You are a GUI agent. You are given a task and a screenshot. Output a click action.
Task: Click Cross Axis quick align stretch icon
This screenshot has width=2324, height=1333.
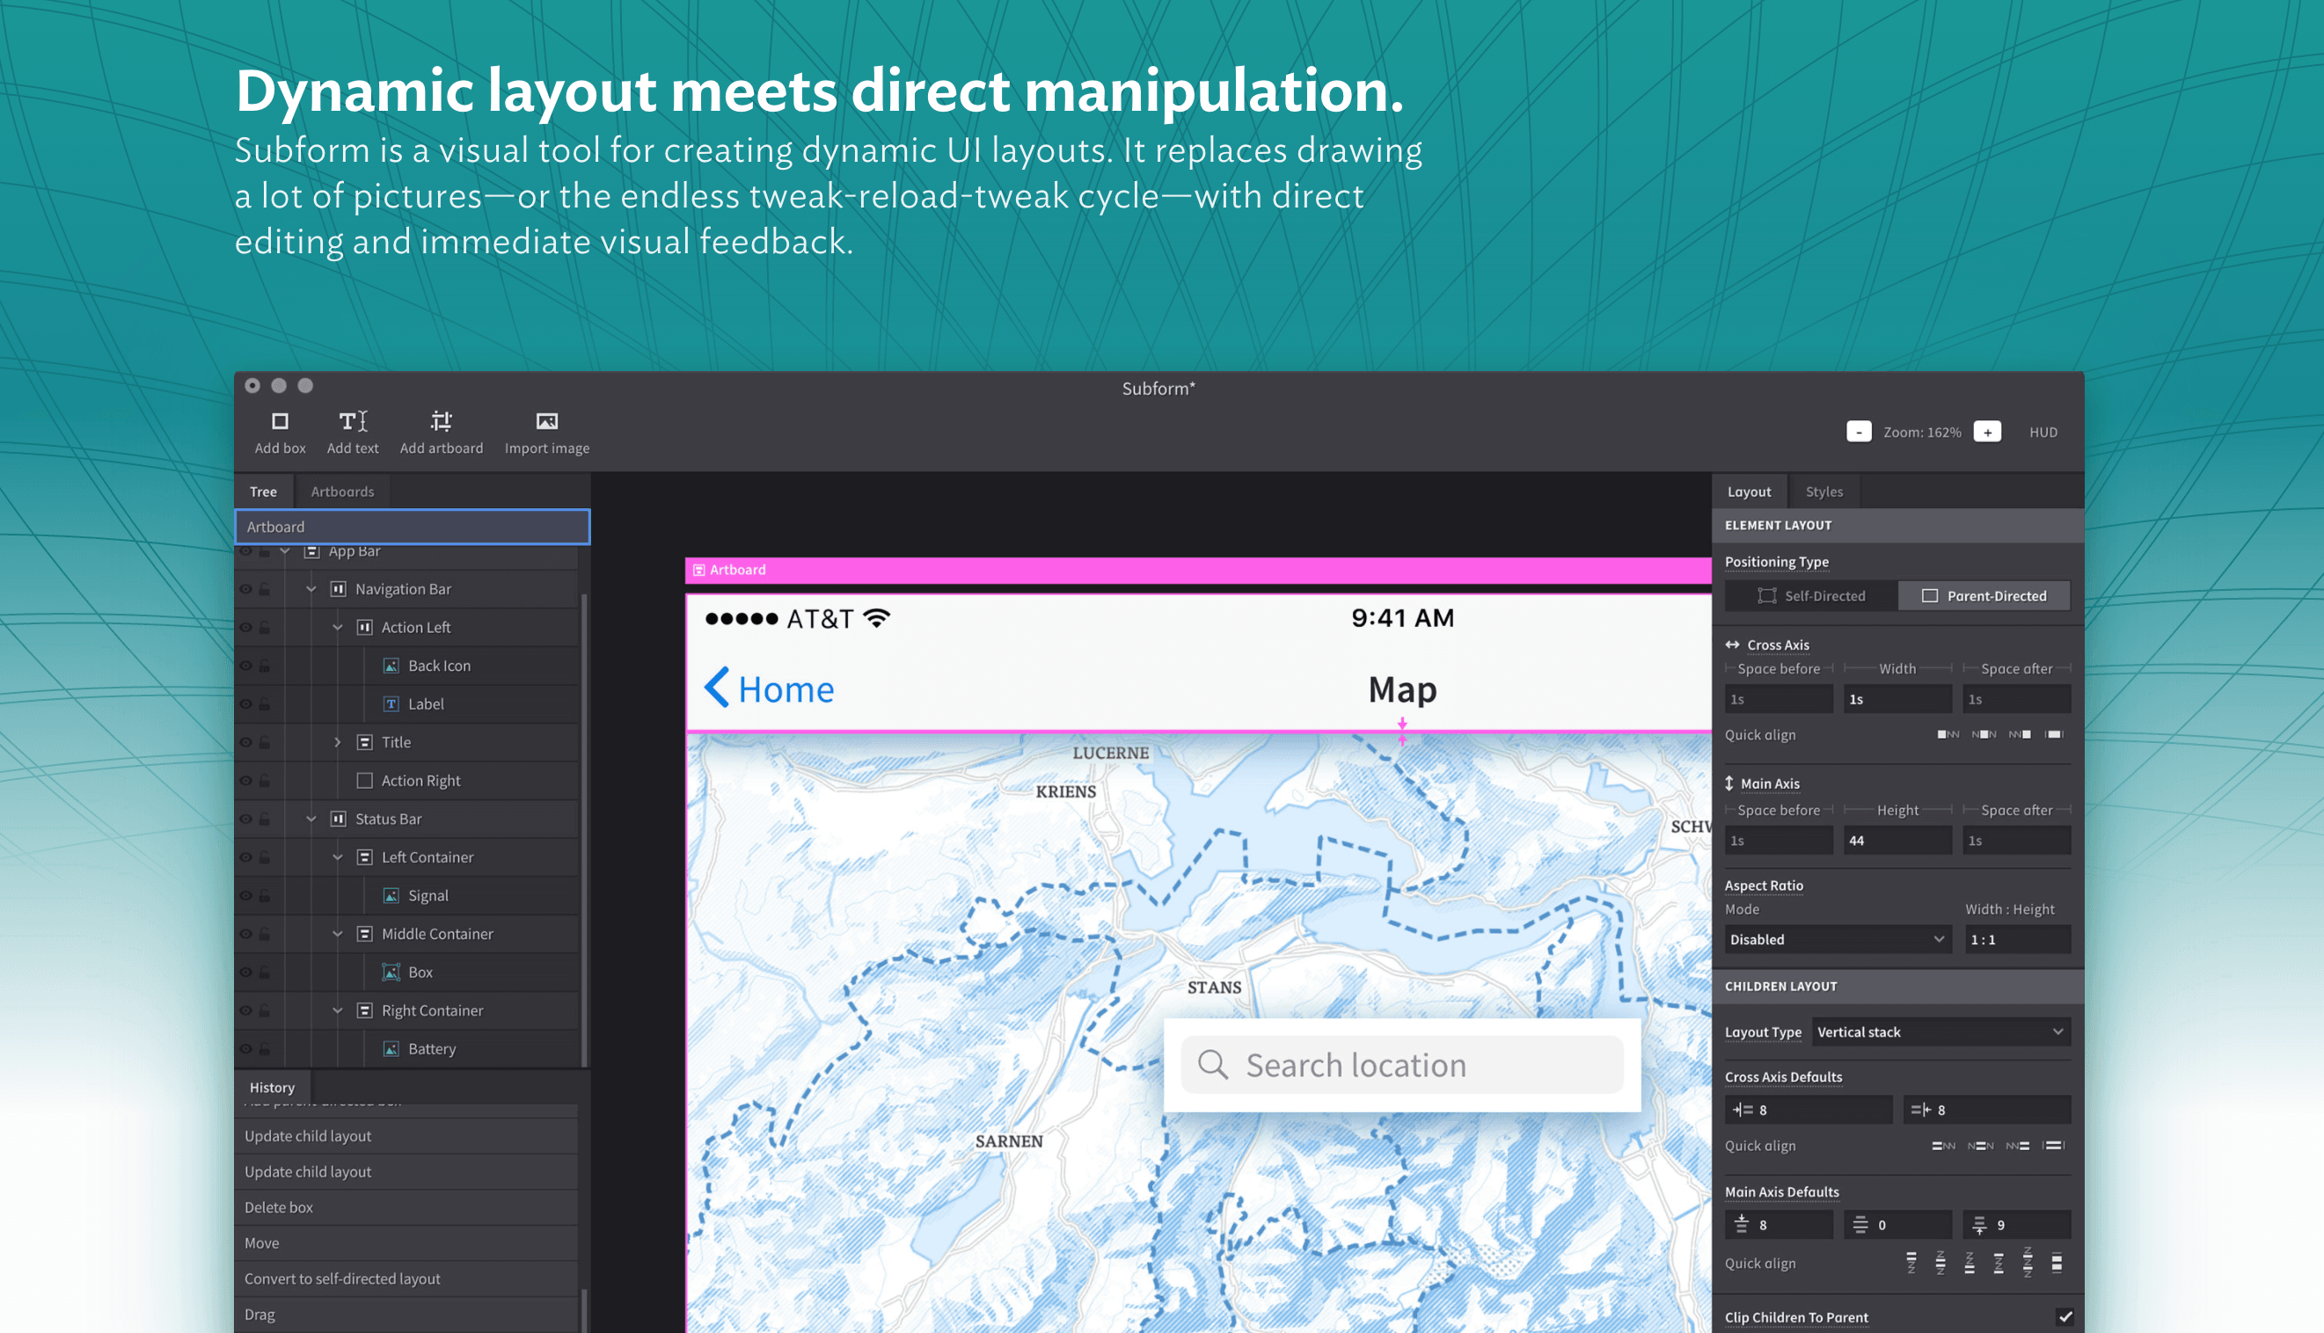[x=2055, y=734]
